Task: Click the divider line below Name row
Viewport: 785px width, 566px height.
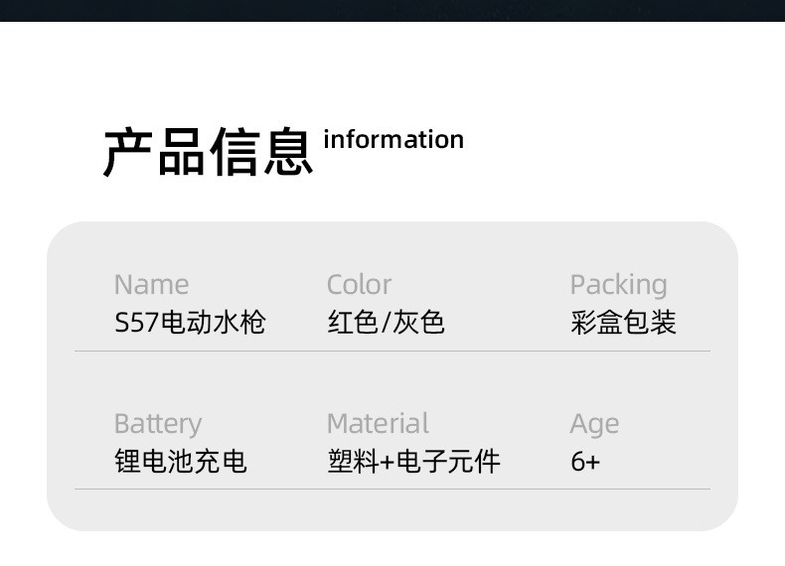Action: [x=392, y=352]
